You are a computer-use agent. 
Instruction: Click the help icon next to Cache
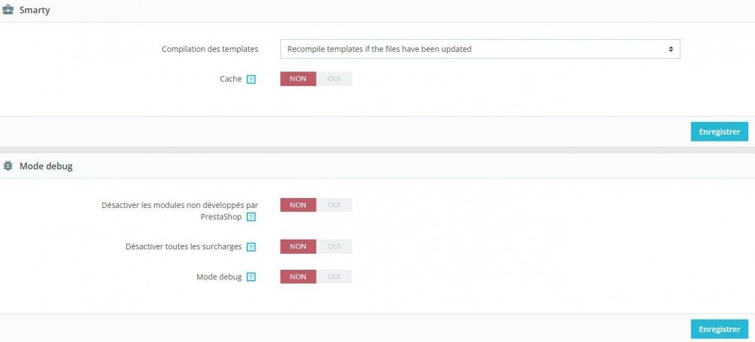(251, 79)
